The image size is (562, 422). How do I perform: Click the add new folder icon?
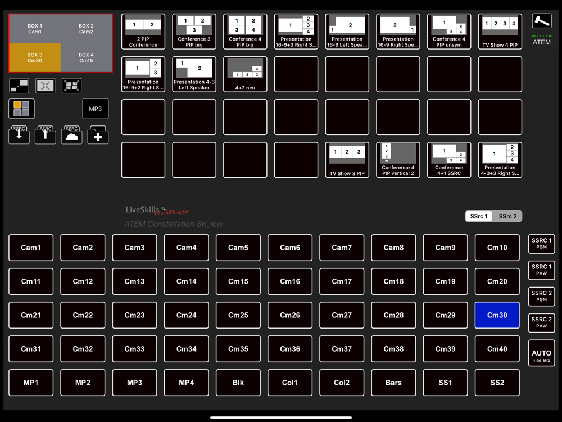(x=98, y=135)
